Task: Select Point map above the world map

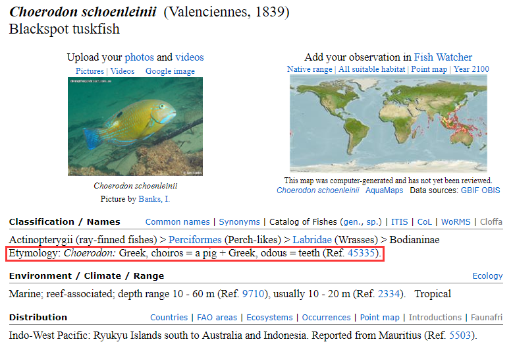Action: (x=429, y=69)
